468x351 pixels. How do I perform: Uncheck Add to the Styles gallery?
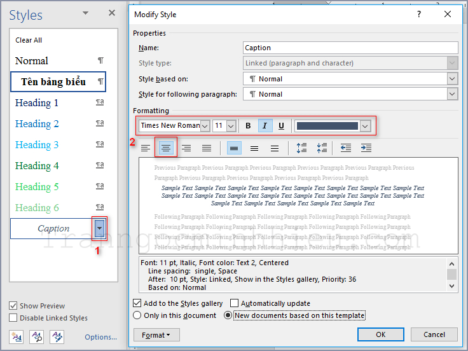tap(137, 303)
